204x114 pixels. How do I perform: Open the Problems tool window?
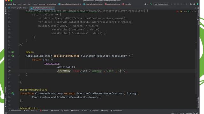click(x=44, y=111)
